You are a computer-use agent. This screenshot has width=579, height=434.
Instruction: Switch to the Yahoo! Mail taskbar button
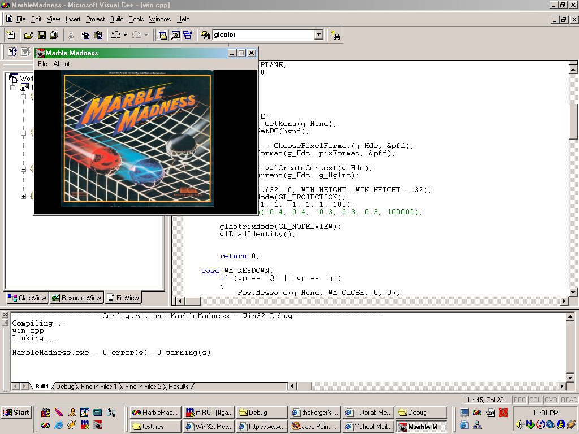pos(368,427)
